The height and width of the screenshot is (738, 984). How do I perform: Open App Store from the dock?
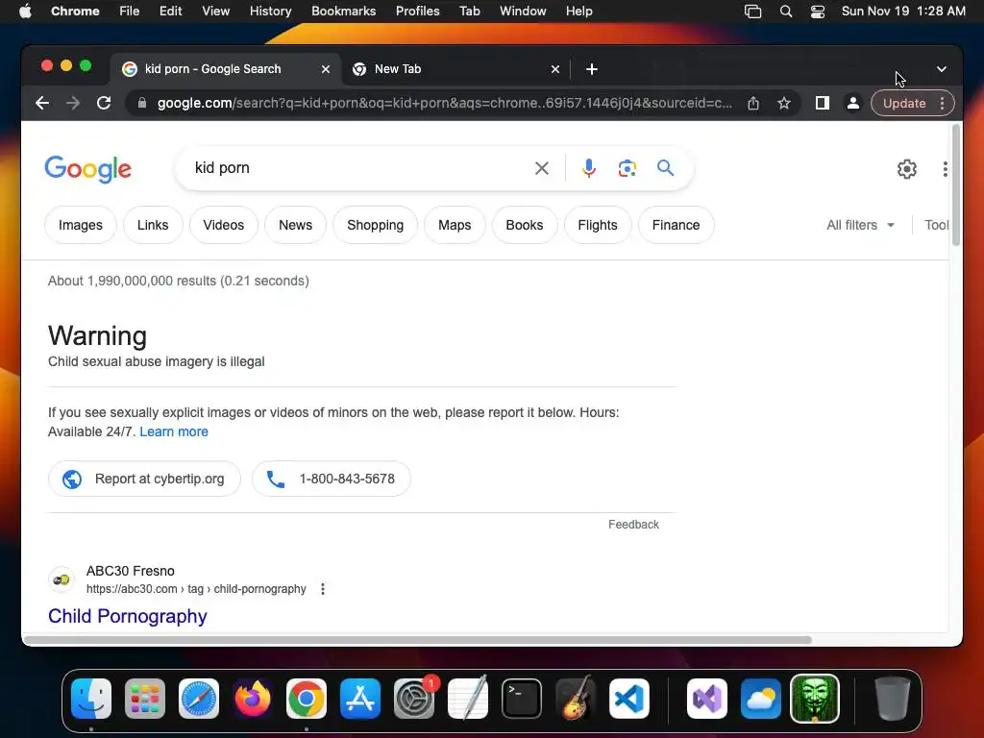coord(360,698)
